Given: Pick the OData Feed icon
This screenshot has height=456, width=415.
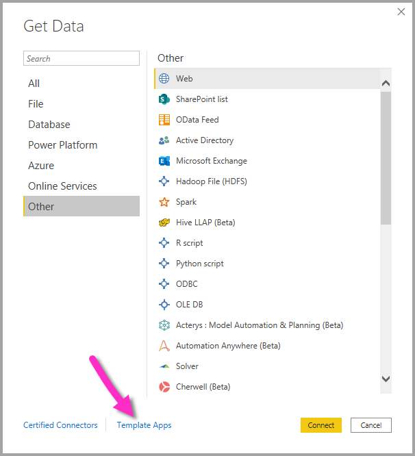Looking at the screenshot, I should [x=164, y=120].
